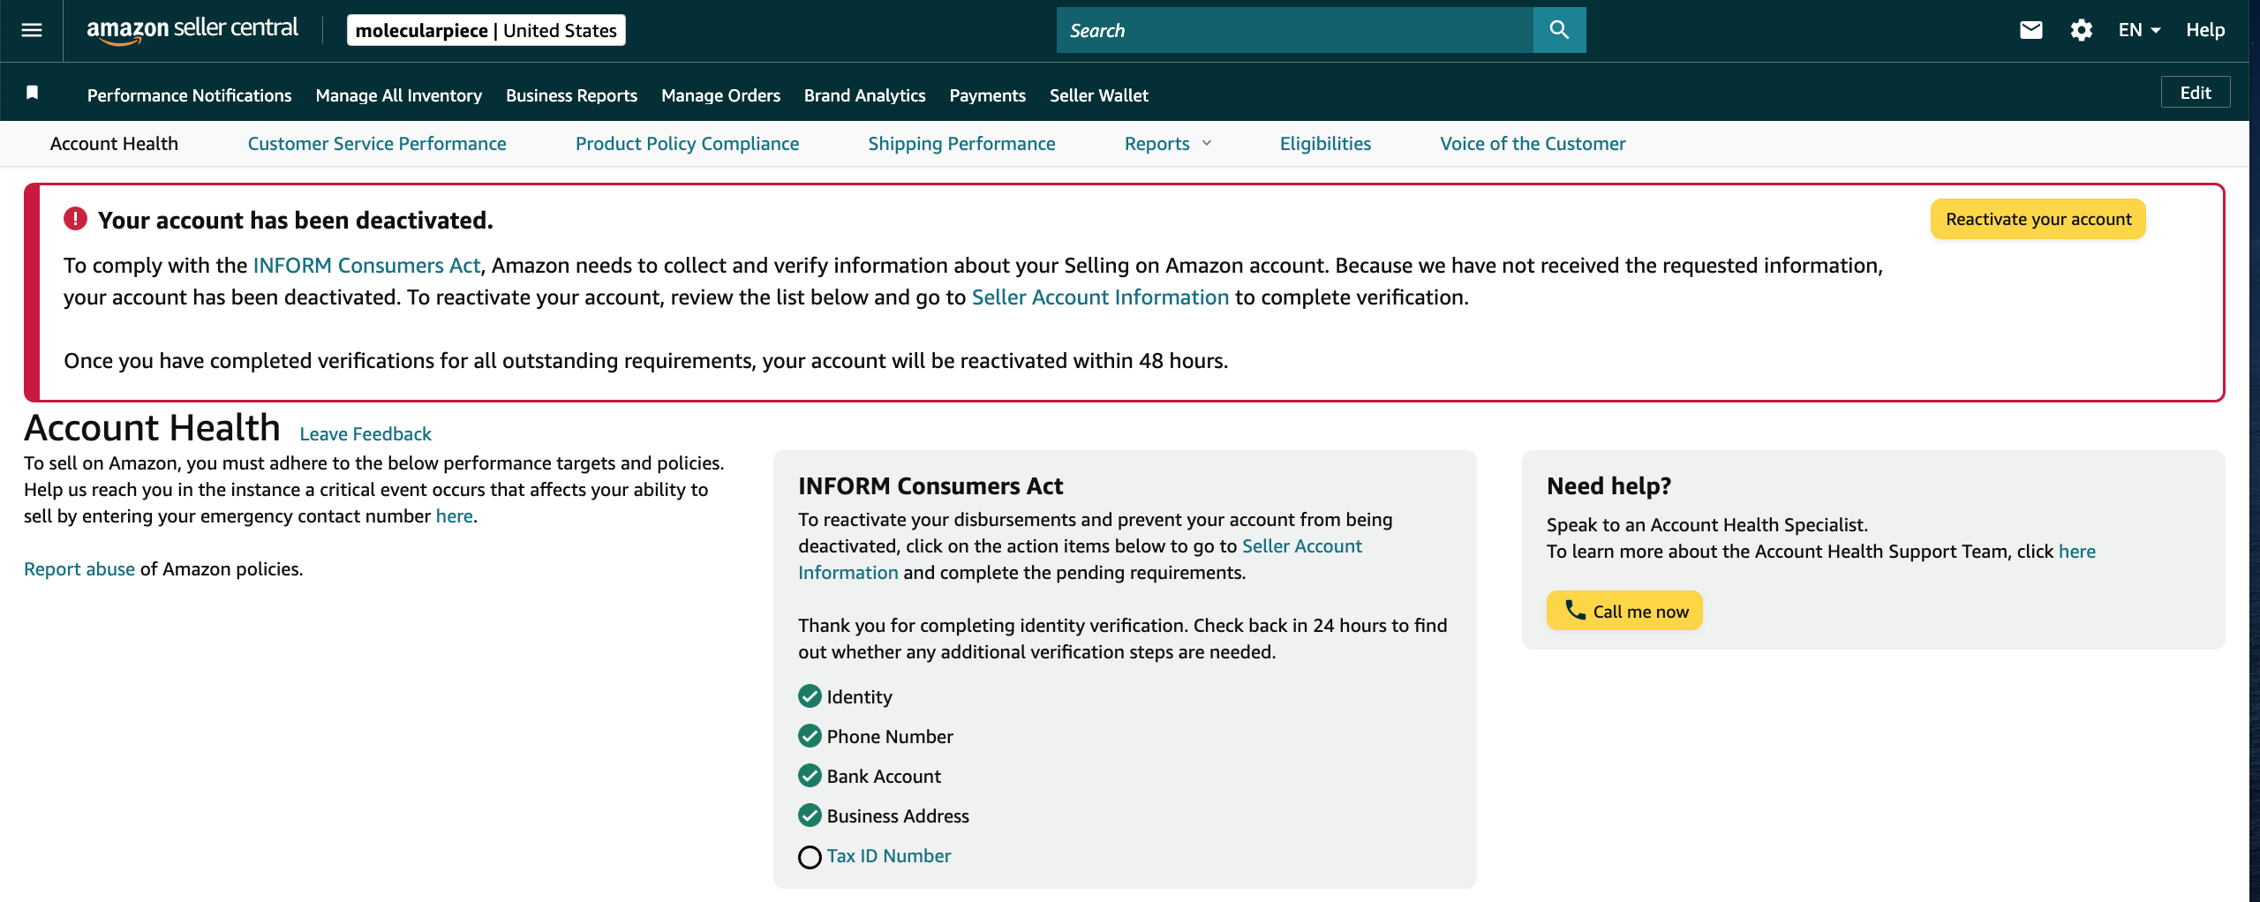Click the 'Bank Account' requirement text
The width and height of the screenshot is (2260, 902).
tap(884, 776)
